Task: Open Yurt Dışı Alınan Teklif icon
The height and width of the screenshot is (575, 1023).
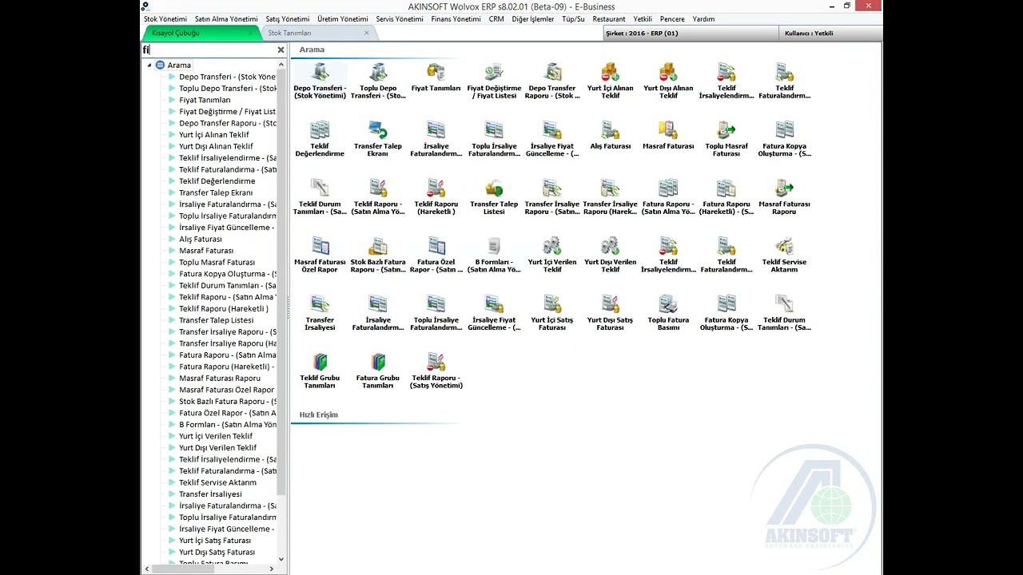Action: [x=668, y=81]
